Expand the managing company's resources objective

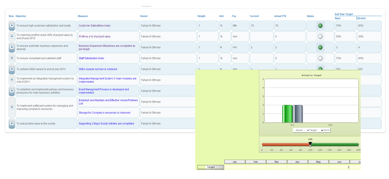point(12,107)
